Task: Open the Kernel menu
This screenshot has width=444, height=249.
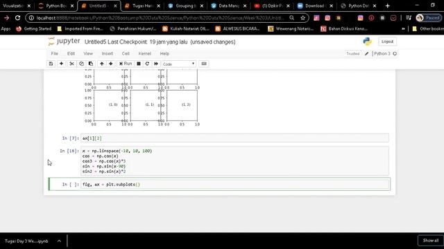Action: tap(145, 54)
